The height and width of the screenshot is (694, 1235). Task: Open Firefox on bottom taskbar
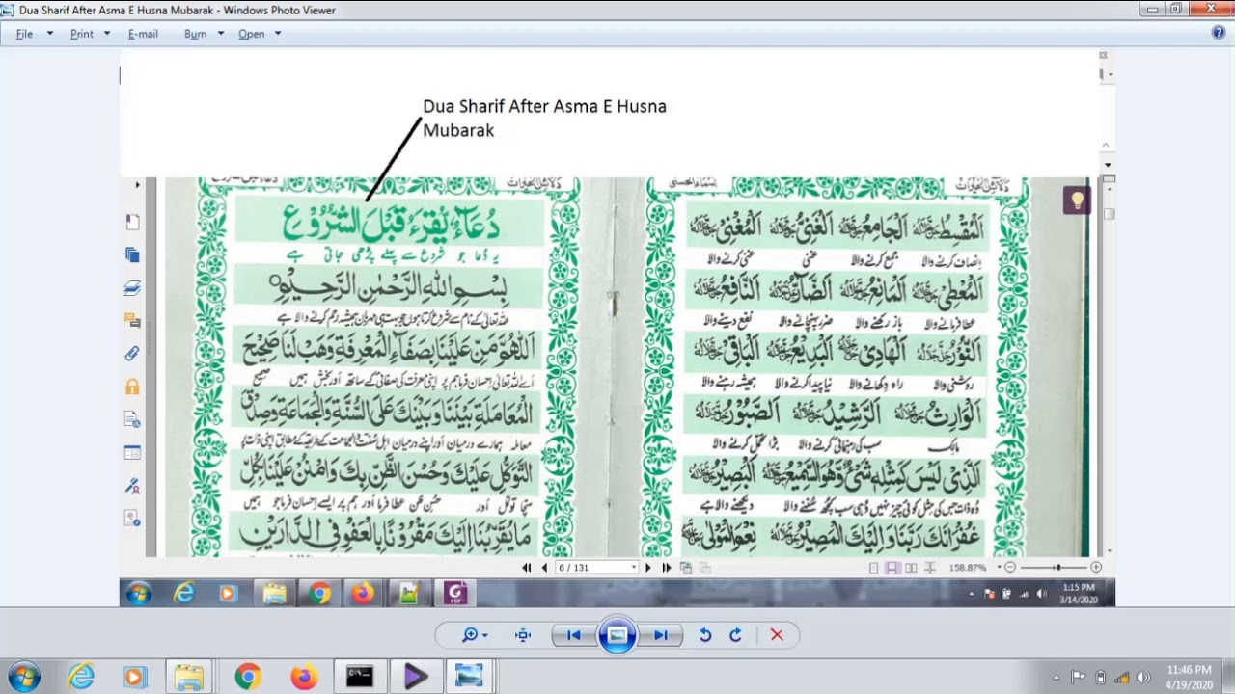[x=304, y=677]
